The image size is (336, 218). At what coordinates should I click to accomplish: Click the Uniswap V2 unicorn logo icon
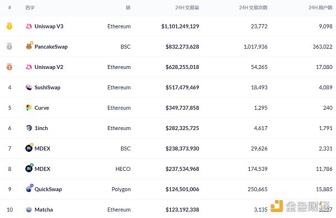[29, 67]
